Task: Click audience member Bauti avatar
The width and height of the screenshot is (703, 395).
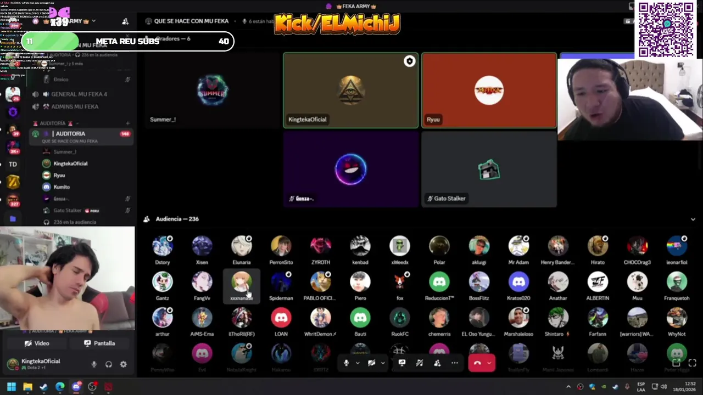Action: pyautogui.click(x=360, y=317)
